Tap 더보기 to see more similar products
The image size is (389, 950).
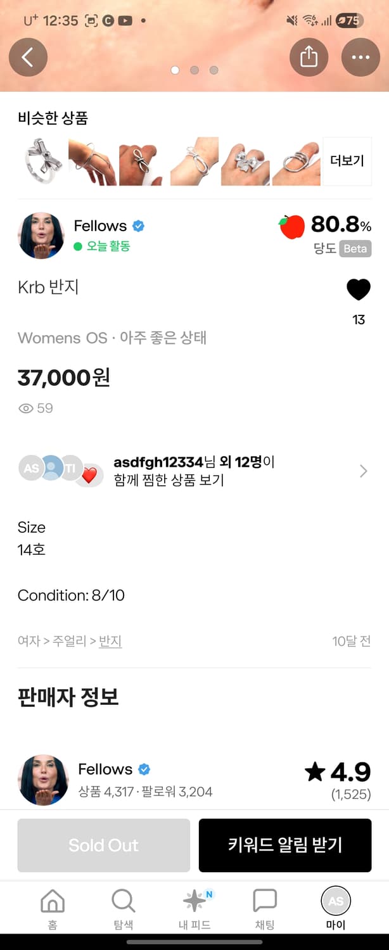click(347, 161)
